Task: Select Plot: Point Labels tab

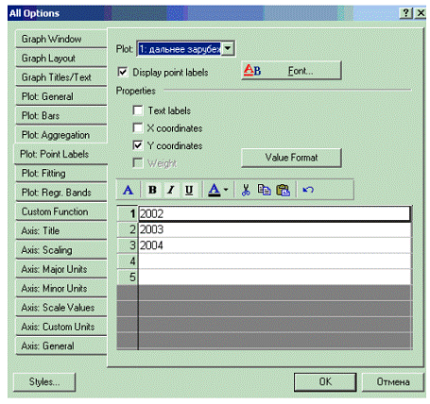Action: pos(60,154)
